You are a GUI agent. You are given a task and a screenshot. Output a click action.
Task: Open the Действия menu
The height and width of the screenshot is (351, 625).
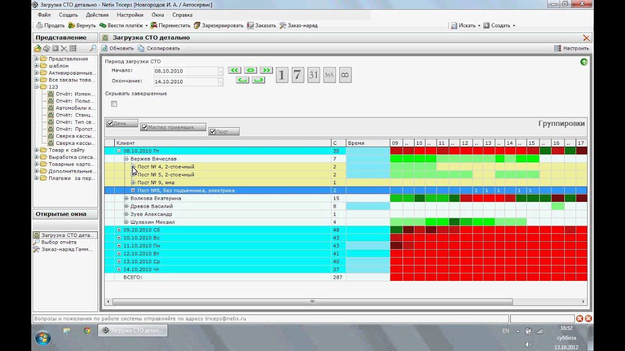(97, 15)
